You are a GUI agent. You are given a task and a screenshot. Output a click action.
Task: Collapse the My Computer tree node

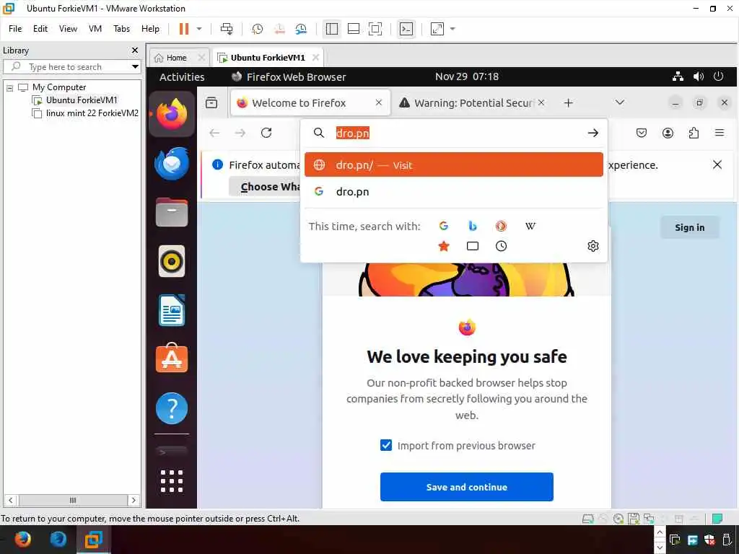pyautogui.click(x=9, y=87)
